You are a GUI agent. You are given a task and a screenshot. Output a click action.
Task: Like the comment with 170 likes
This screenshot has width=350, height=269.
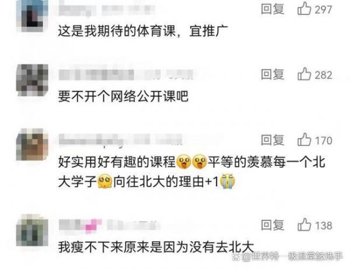click(304, 139)
